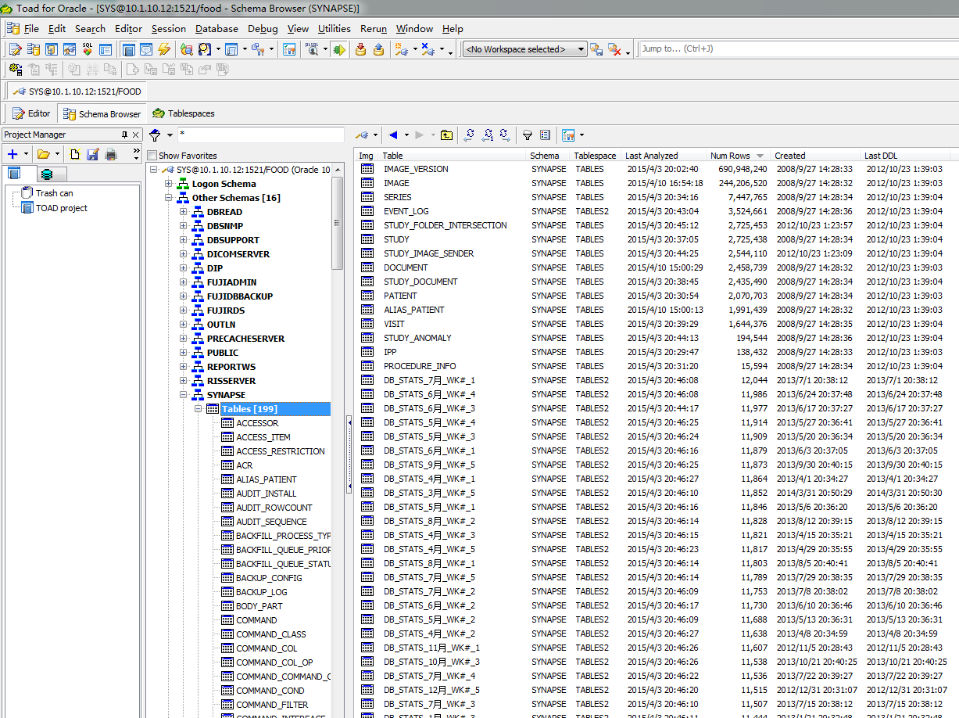Pin the Project Manager panel
Screen dimensions: 959x718
click(x=124, y=135)
